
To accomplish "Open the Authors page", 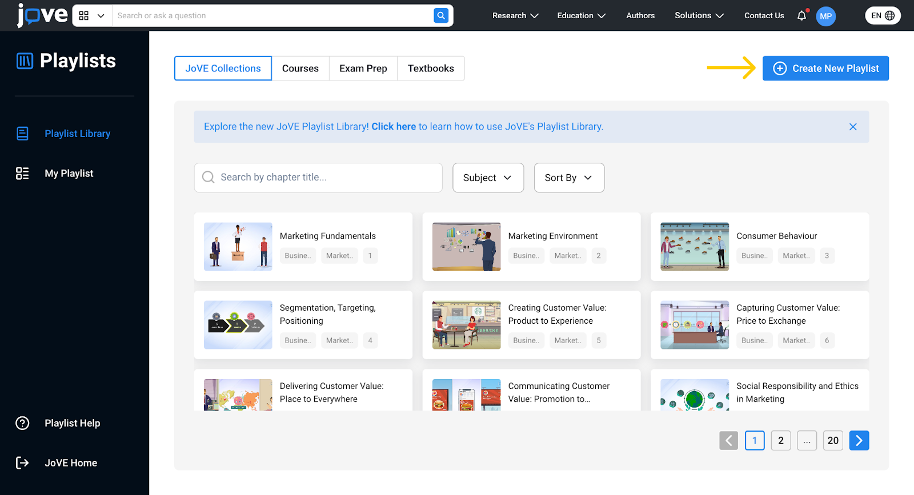I will [x=640, y=16].
